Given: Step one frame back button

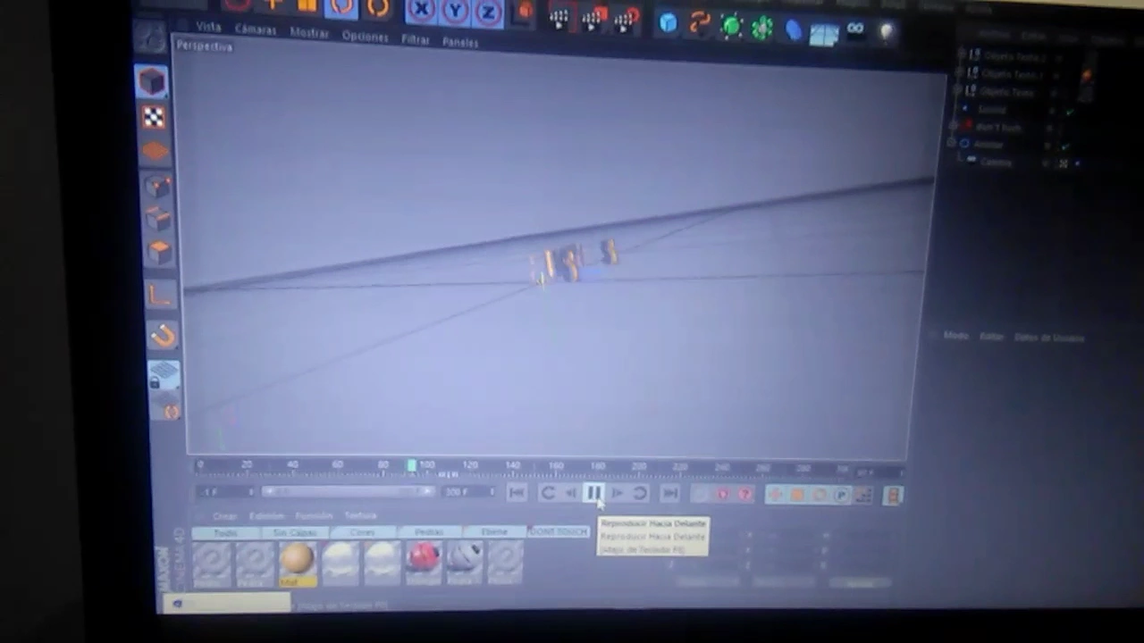Looking at the screenshot, I should point(570,493).
